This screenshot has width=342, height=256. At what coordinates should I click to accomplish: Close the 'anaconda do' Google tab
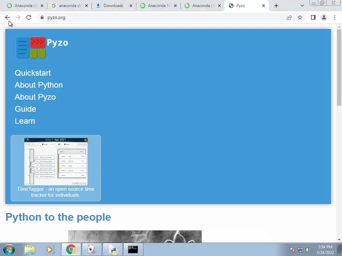tap(87, 6)
